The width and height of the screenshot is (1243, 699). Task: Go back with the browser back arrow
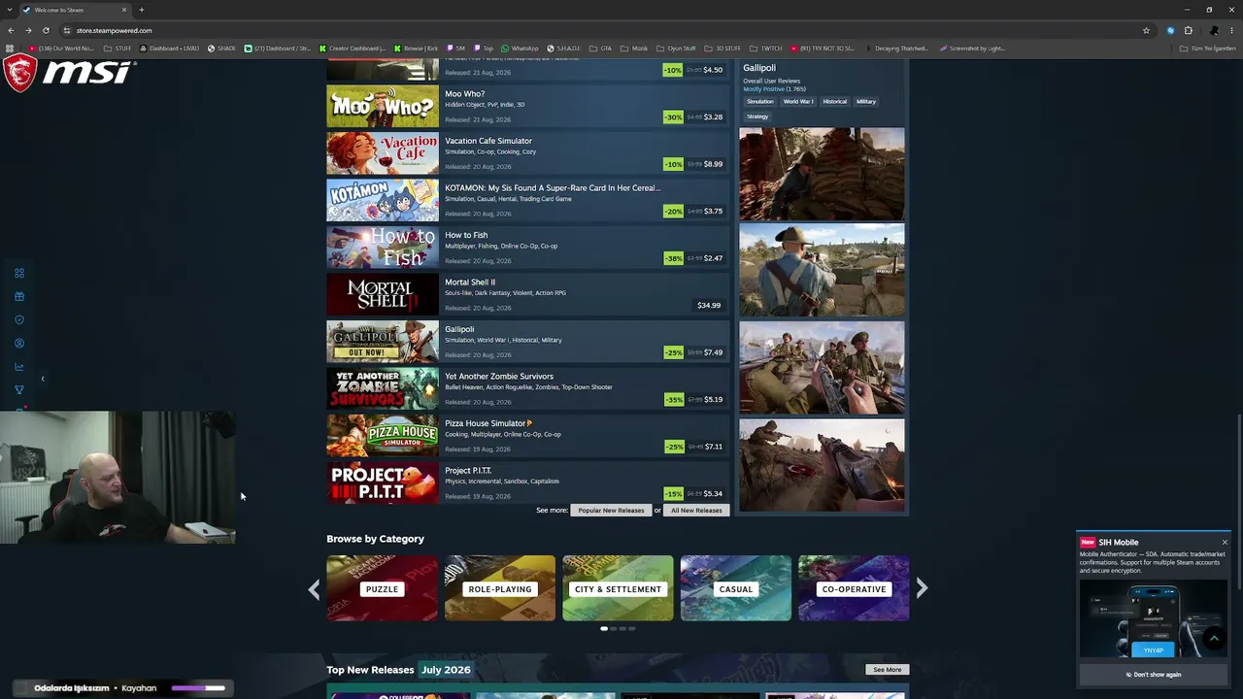click(11, 30)
